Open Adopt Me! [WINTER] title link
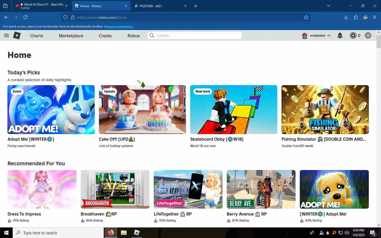 [31, 139]
